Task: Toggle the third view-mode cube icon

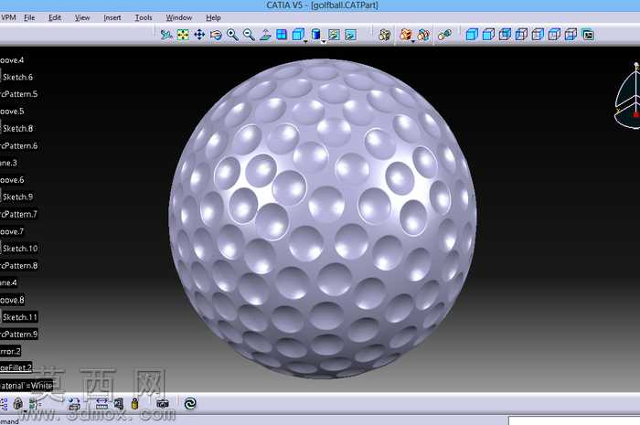Action: coord(505,35)
